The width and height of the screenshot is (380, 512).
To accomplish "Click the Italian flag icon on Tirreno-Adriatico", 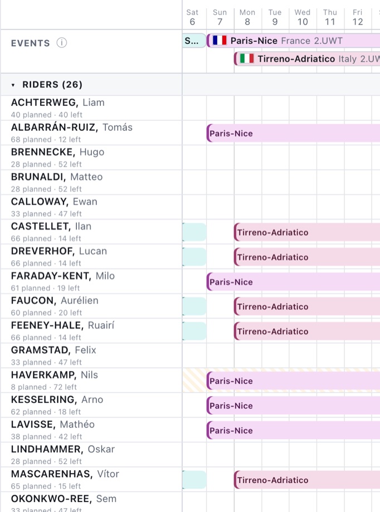I will point(247,58).
